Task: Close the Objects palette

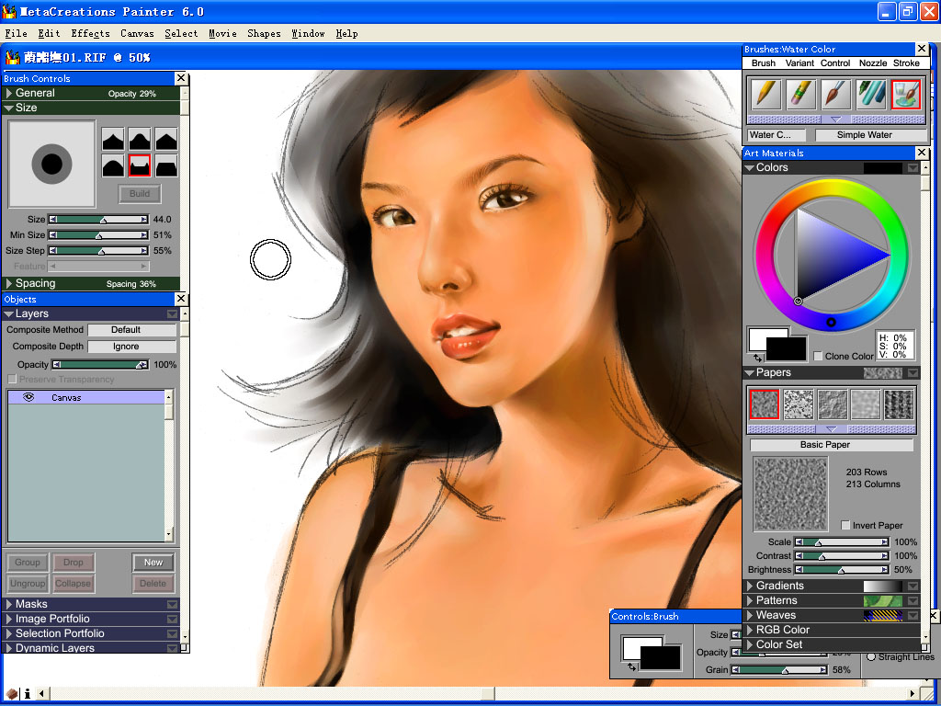Action: [x=181, y=299]
